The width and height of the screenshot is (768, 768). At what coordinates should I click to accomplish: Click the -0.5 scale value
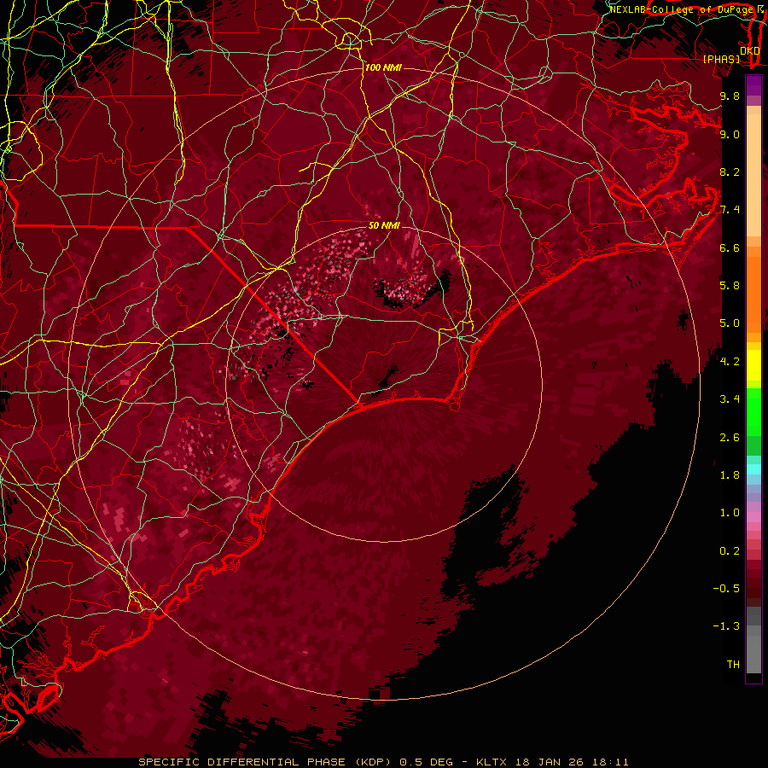[726, 589]
